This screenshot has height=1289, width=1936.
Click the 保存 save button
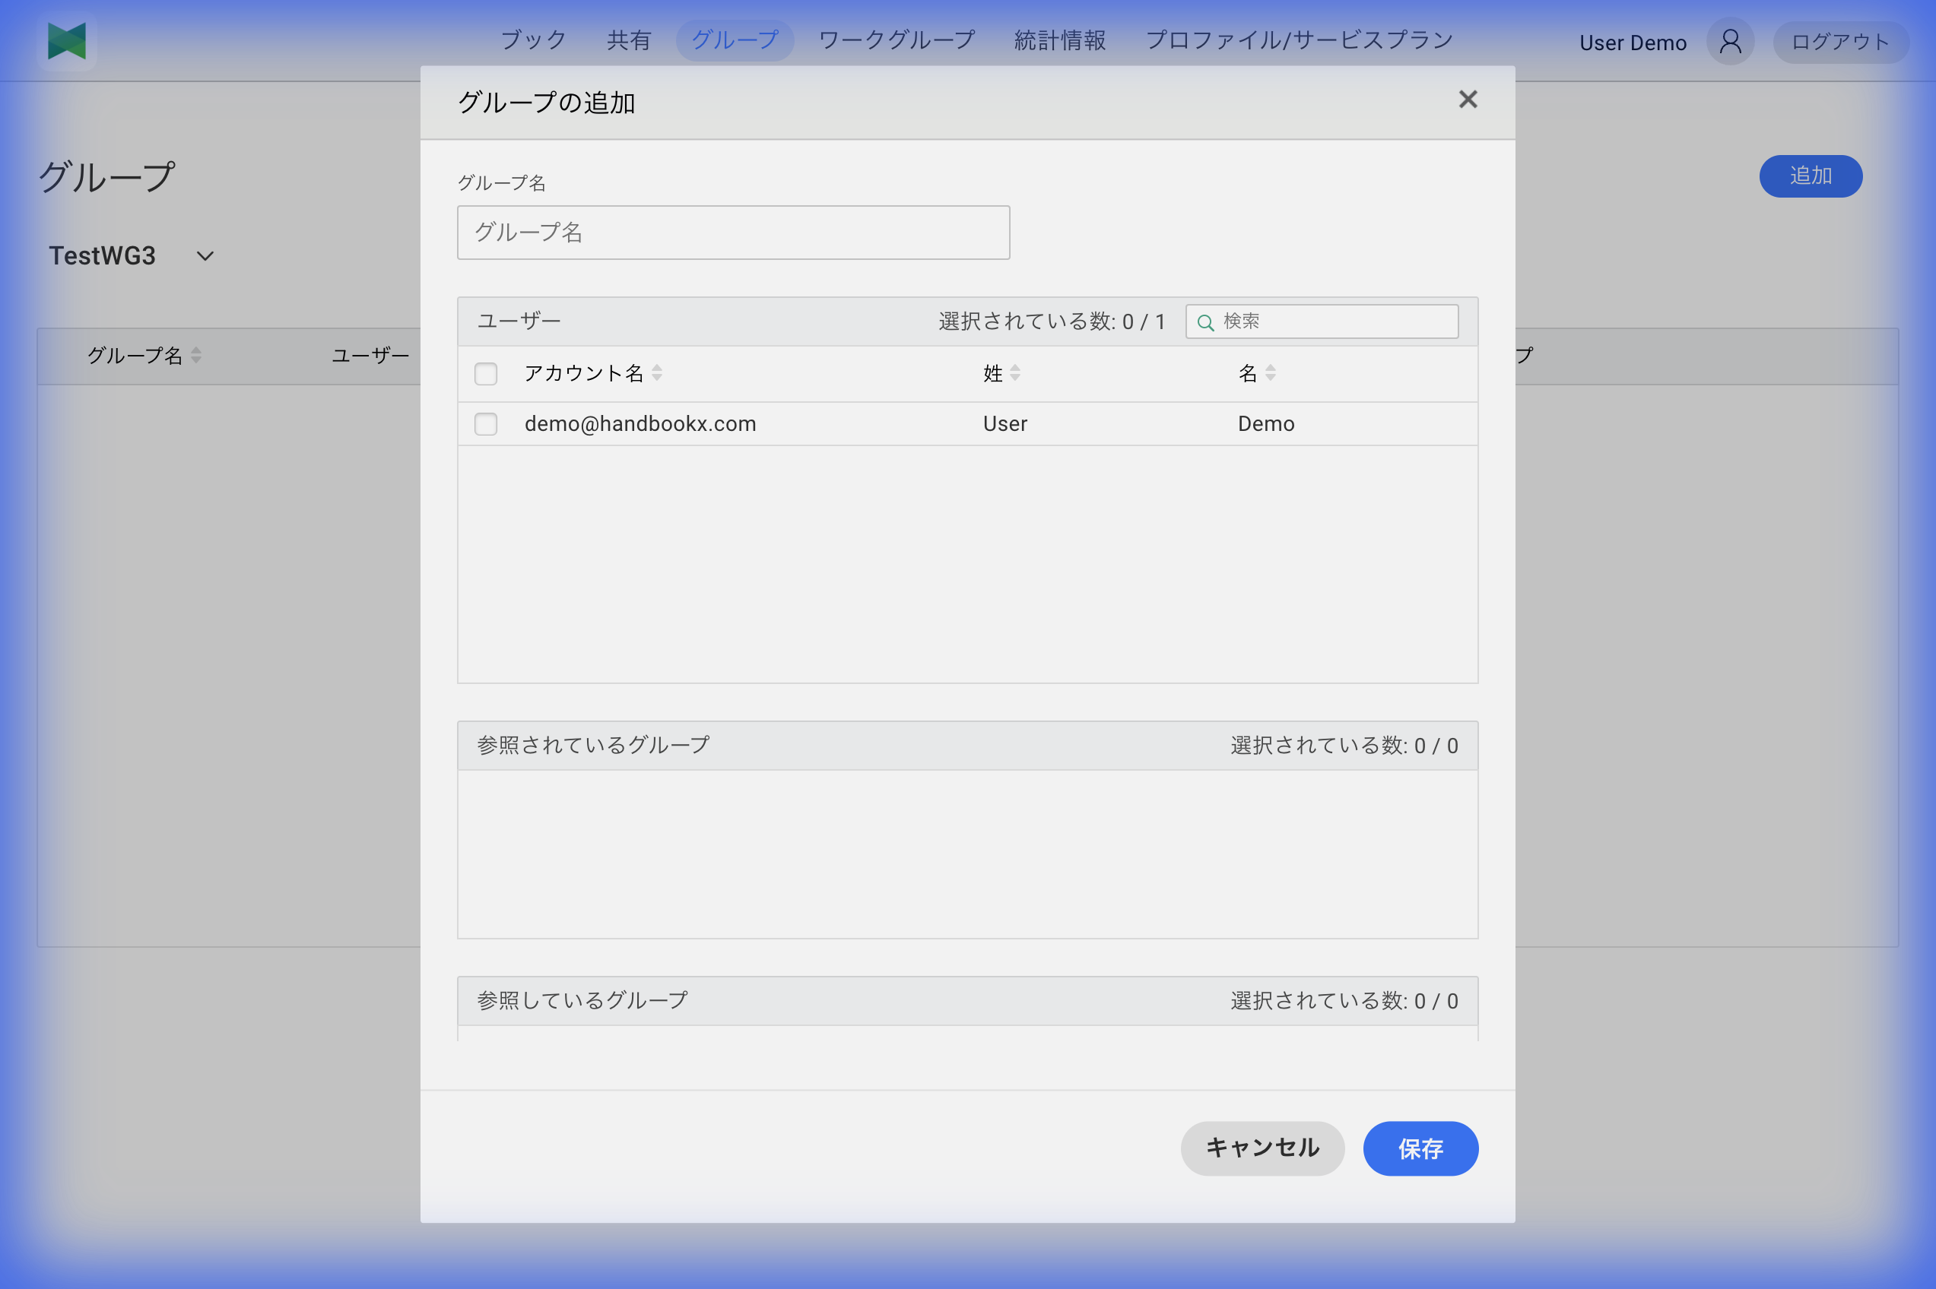[x=1420, y=1148]
